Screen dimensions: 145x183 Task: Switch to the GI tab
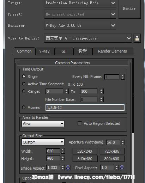coord(64,51)
